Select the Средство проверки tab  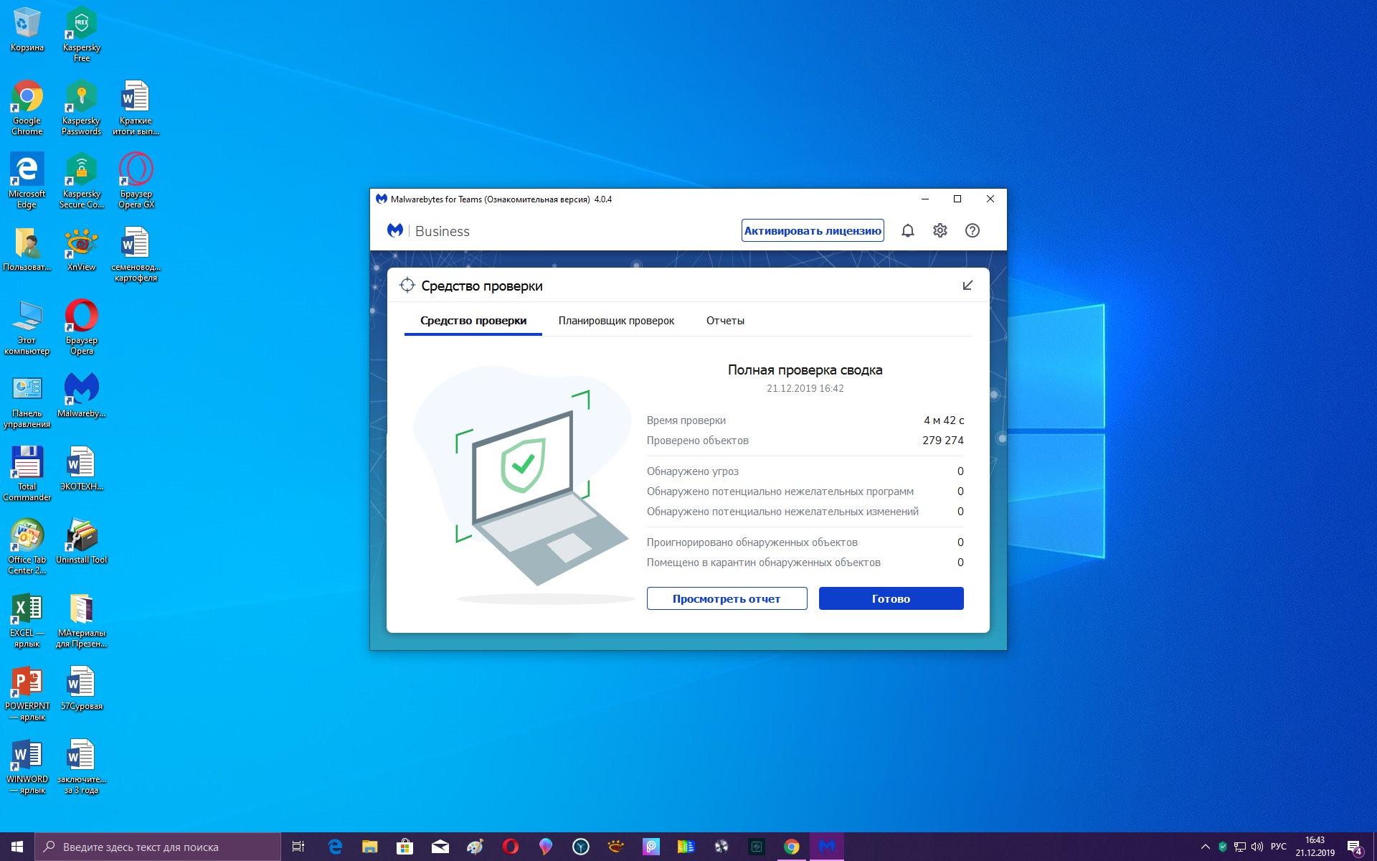coord(473,321)
